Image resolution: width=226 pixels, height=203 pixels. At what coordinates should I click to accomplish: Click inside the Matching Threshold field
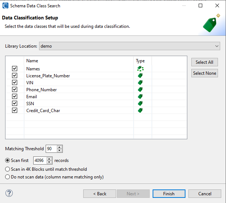[x=51, y=149]
